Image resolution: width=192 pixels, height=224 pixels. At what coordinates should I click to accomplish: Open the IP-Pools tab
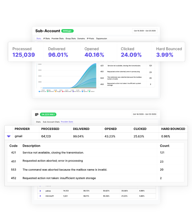pos(90,39)
